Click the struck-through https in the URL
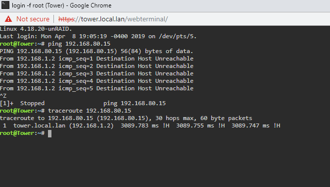The height and width of the screenshot is (187, 330). [66, 19]
